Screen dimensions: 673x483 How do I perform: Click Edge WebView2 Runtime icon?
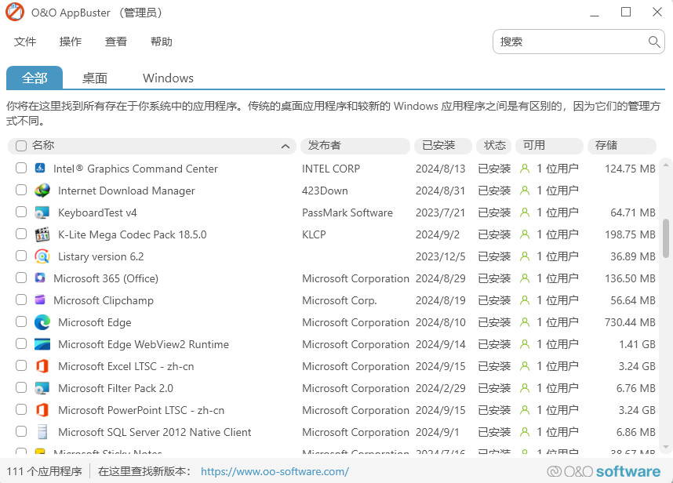click(42, 344)
